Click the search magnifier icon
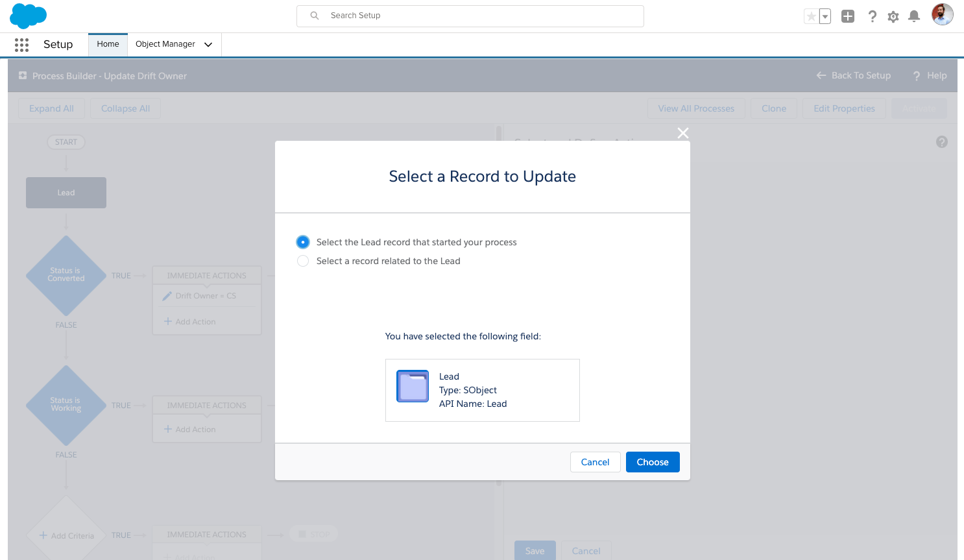This screenshot has height=560, width=964. coord(315,16)
